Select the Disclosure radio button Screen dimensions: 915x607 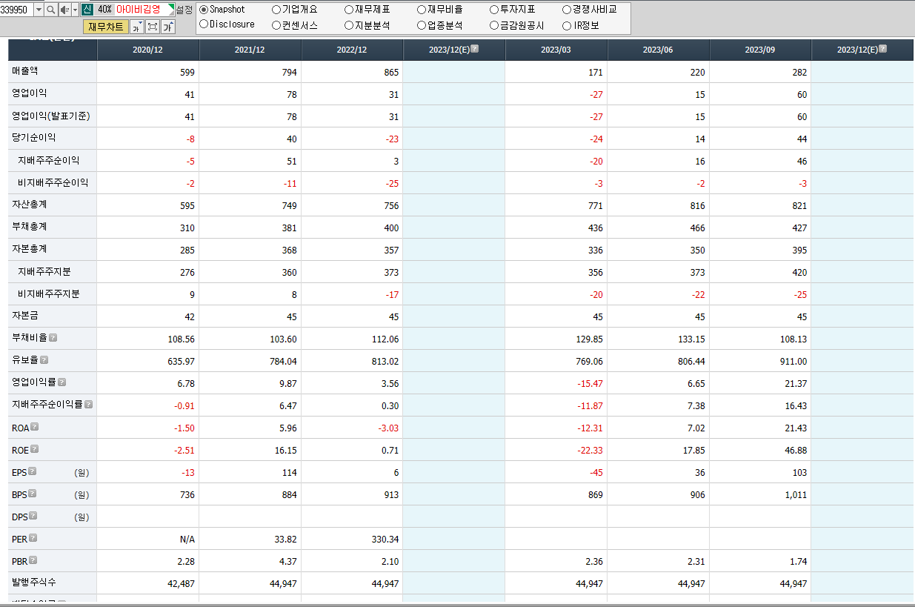coord(204,24)
